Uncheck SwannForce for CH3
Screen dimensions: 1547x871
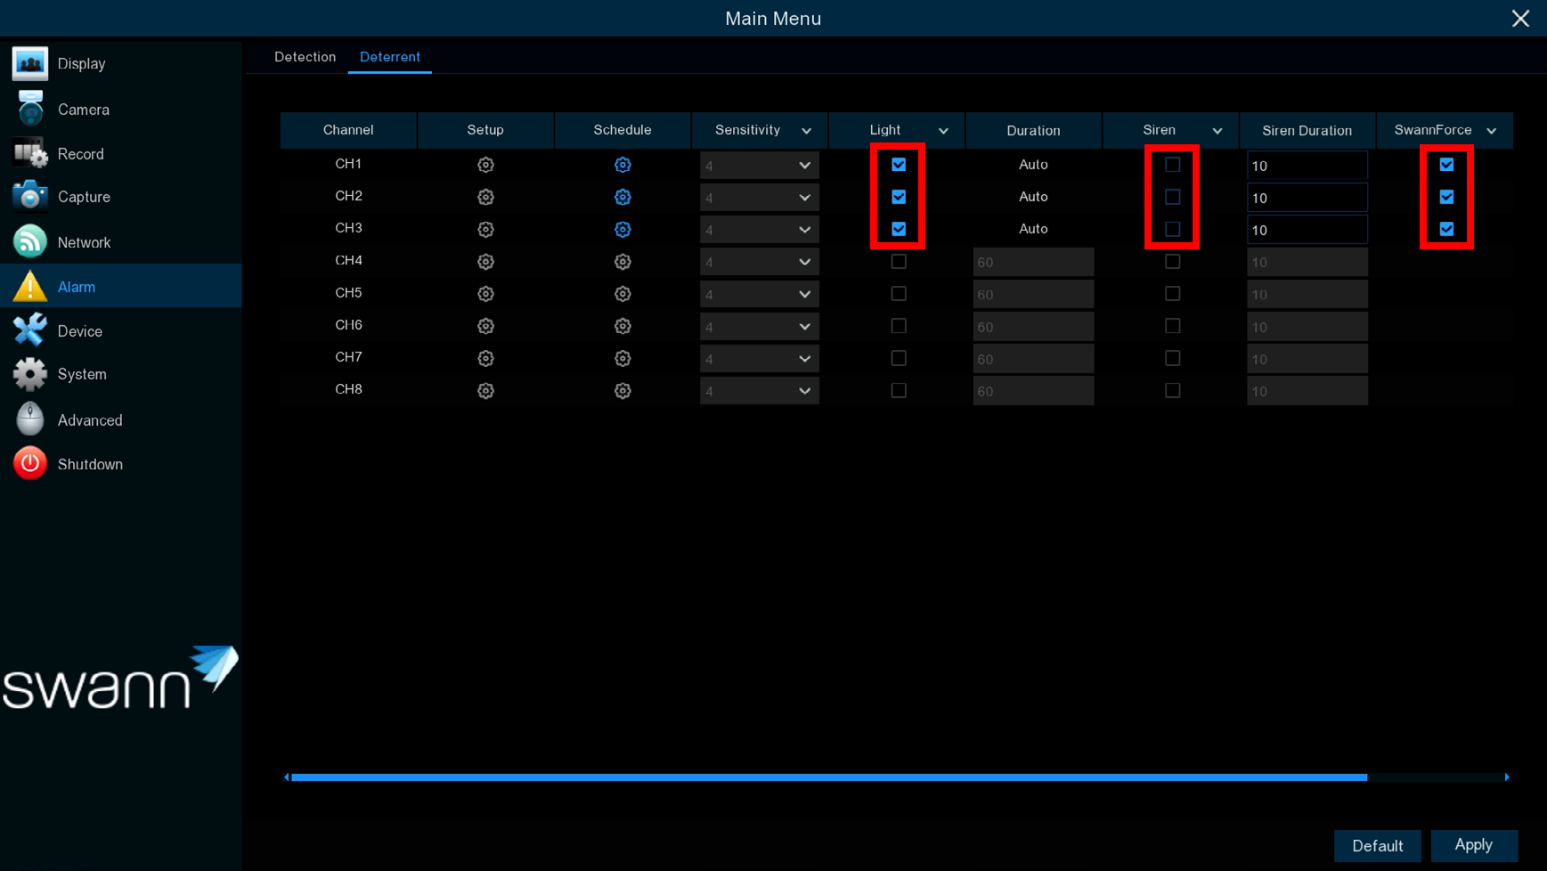1446,229
